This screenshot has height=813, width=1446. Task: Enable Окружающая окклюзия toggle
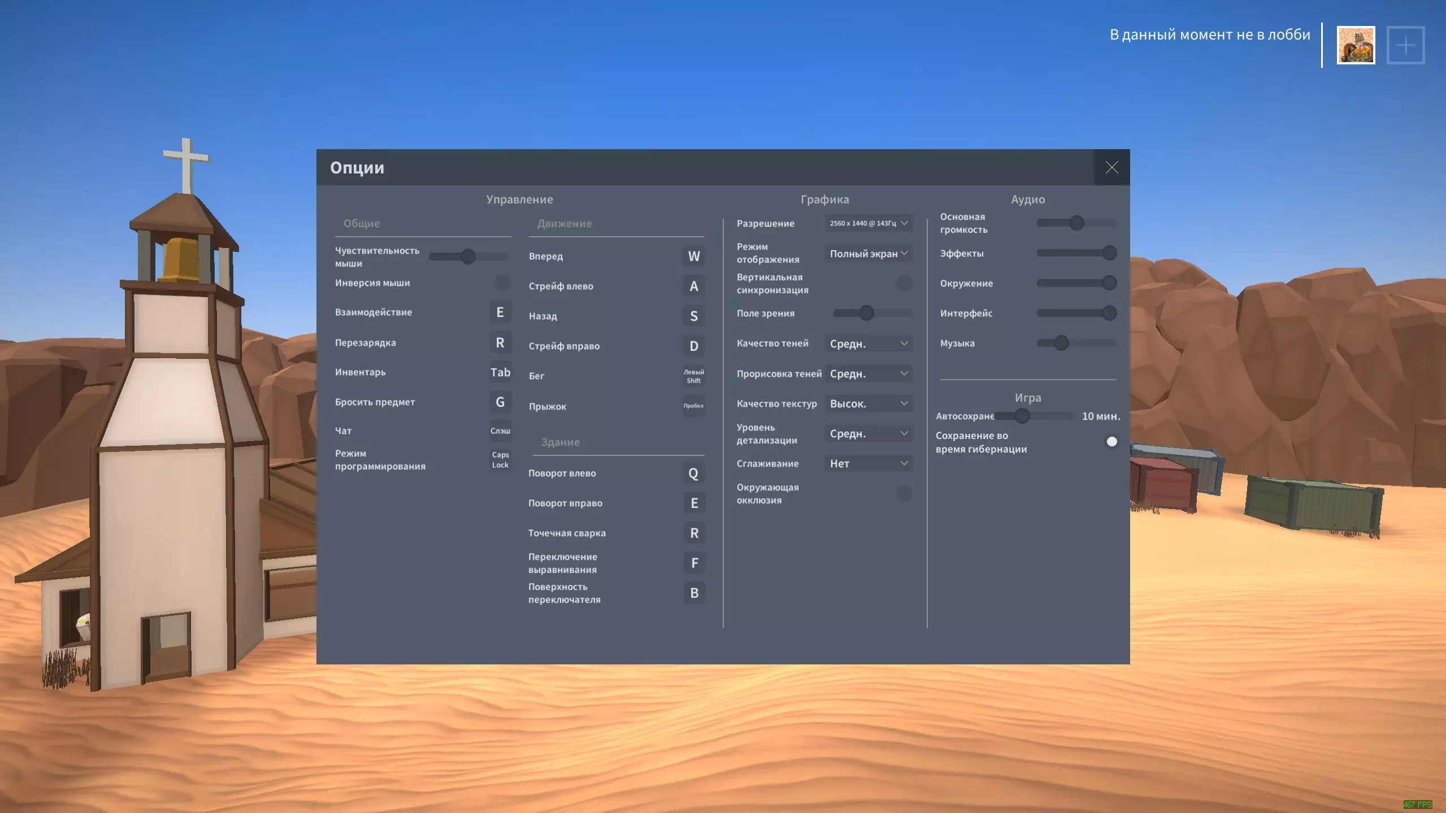click(904, 493)
